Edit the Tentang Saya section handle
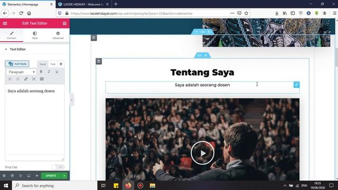The image size is (338, 190). pos(199,55)
